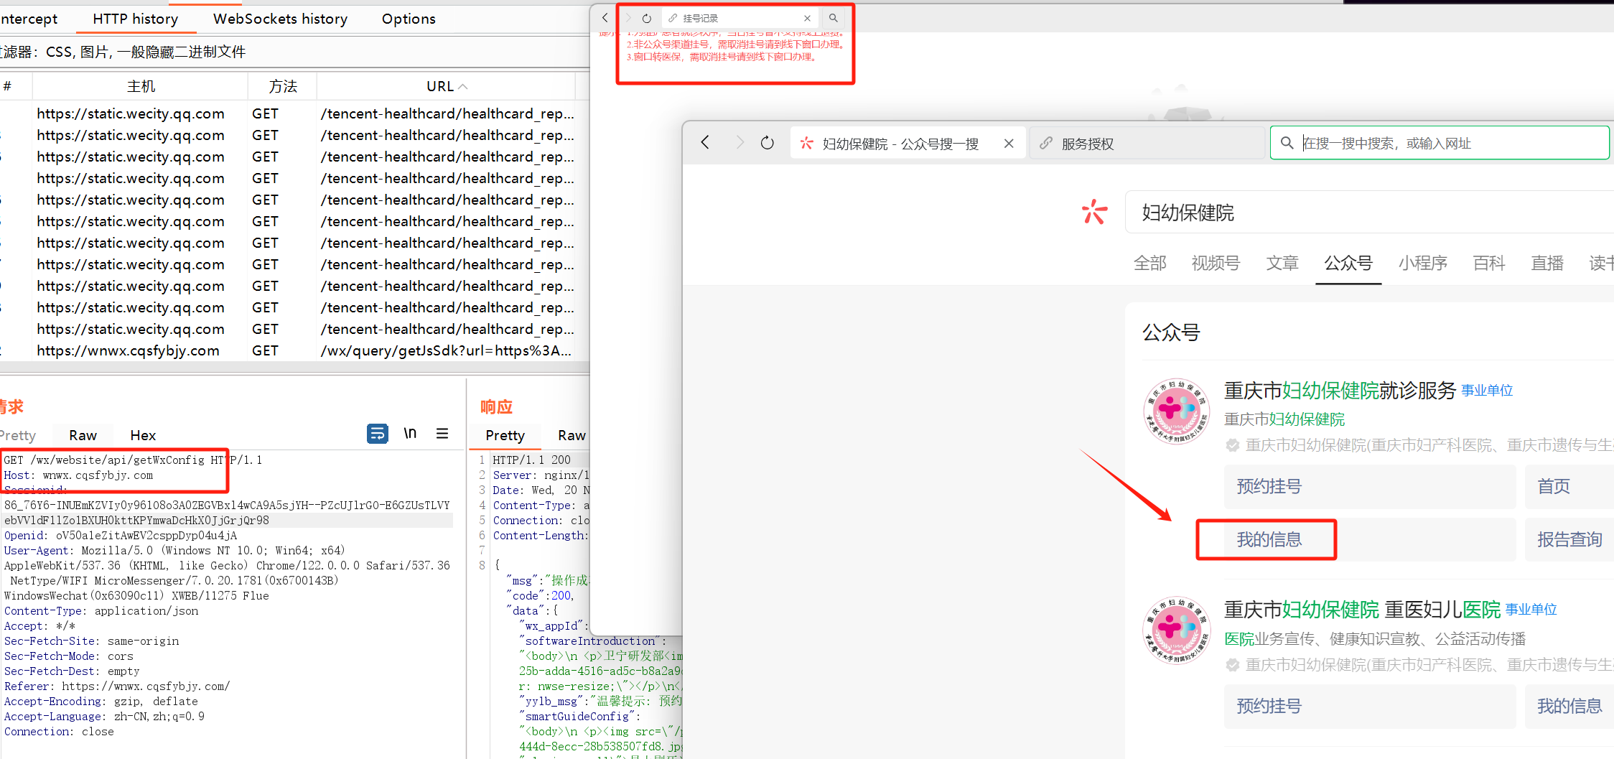Open the Options tab in Burp
The width and height of the screenshot is (1614, 759).
click(409, 19)
